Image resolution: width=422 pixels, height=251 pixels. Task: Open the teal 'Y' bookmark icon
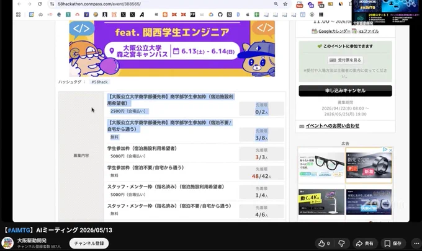tap(68, 14)
